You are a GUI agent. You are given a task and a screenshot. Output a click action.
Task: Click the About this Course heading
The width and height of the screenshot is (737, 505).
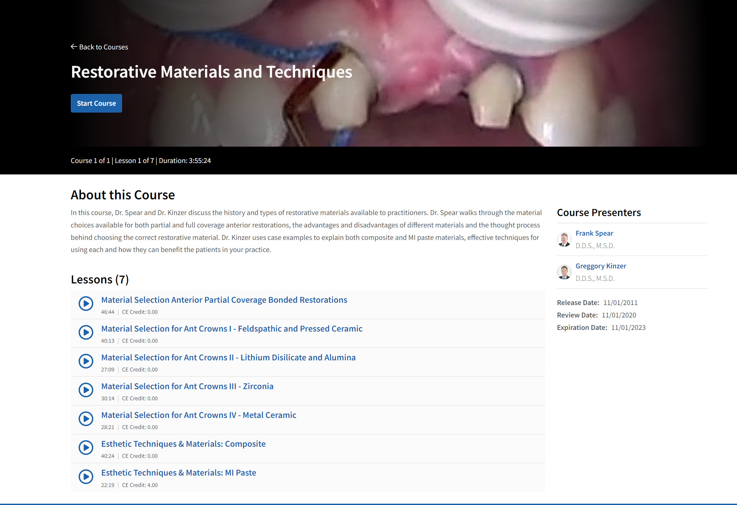[x=123, y=195]
